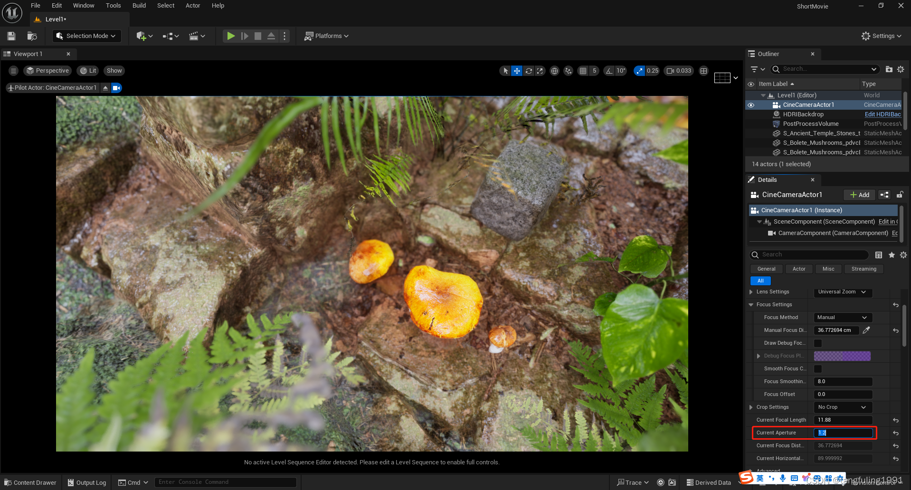Image resolution: width=911 pixels, height=490 pixels.
Task: Open the viewport hamburger options menu
Action: (13, 71)
